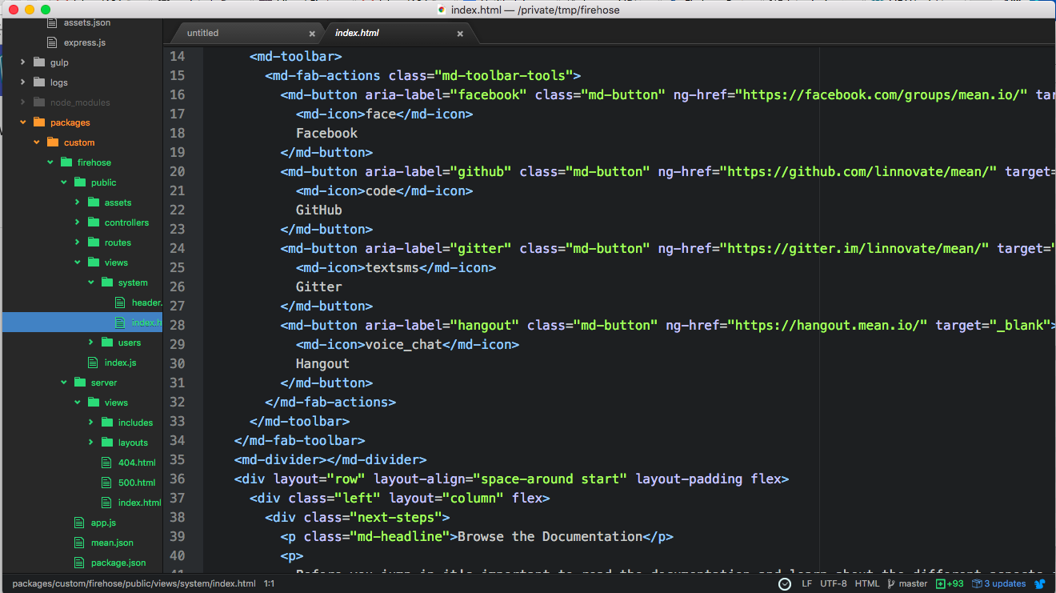Click line number 36 in gutter
This screenshot has height=593, width=1056.
(177, 479)
